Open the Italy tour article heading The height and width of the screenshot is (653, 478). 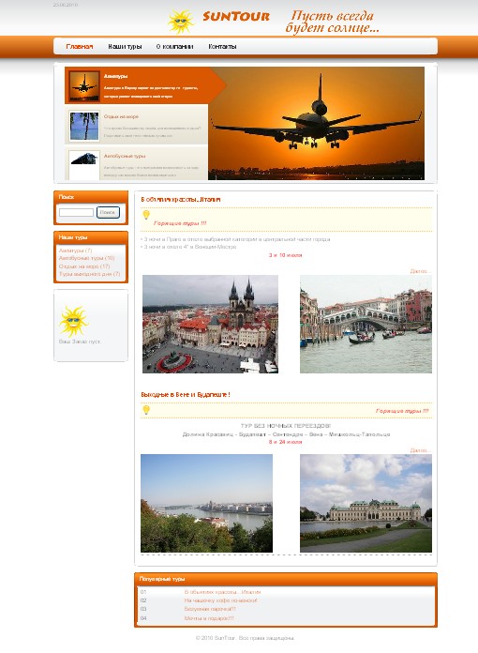(181, 200)
